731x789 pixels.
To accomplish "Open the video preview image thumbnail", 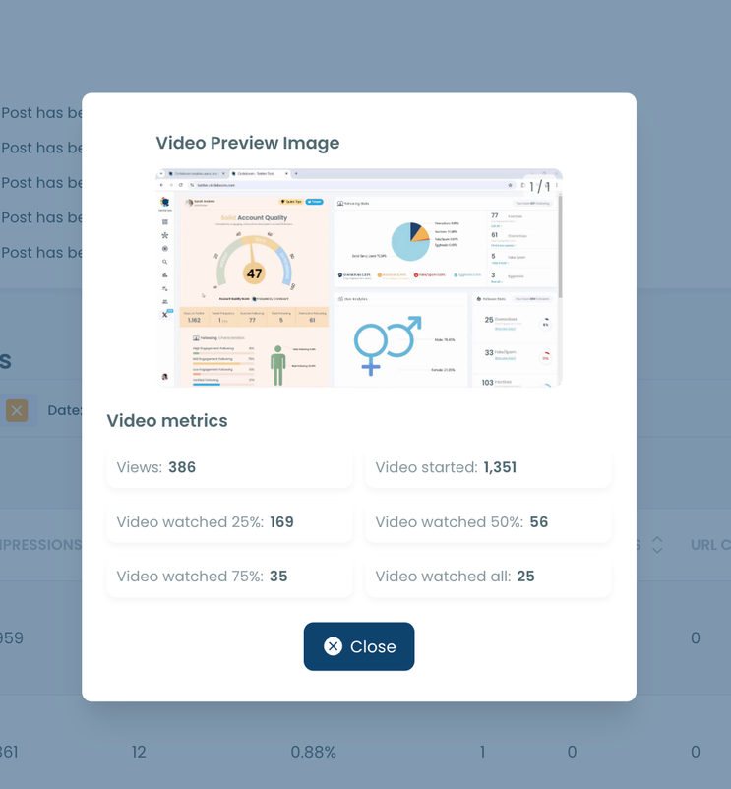I will point(359,277).
